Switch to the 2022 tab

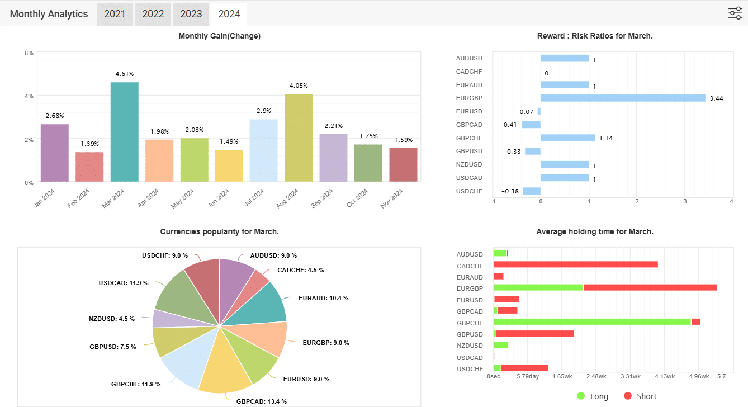pyautogui.click(x=153, y=15)
